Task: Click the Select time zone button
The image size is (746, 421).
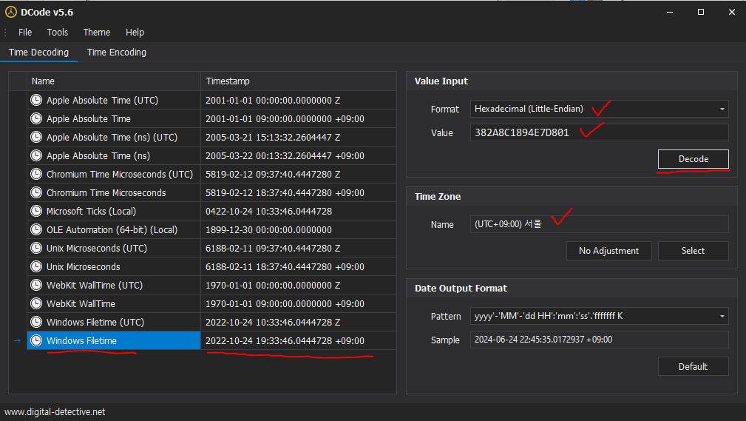Action: [x=694, y=251]
